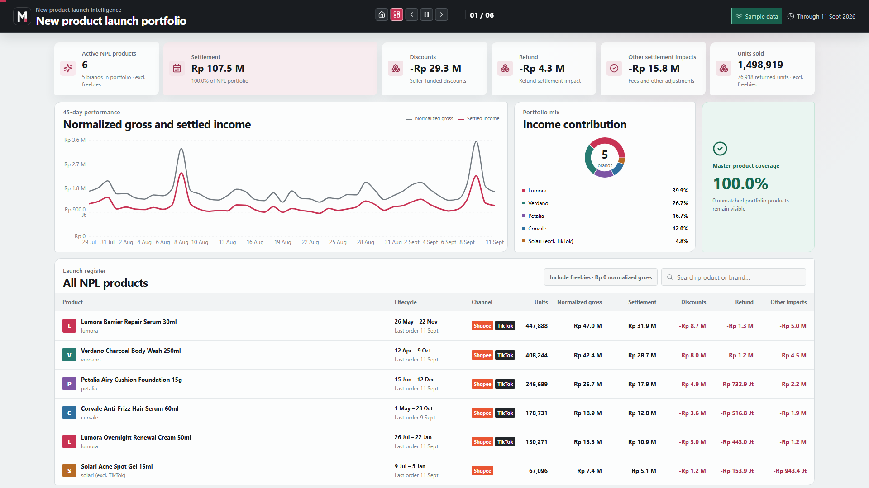Click the income contribution donut chart
This screenshot has height=488, width=869.
[x=605, y=157]
